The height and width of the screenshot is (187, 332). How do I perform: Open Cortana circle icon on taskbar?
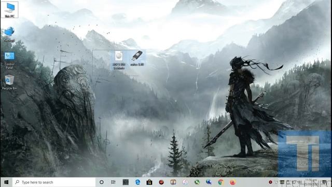(102, 182)
